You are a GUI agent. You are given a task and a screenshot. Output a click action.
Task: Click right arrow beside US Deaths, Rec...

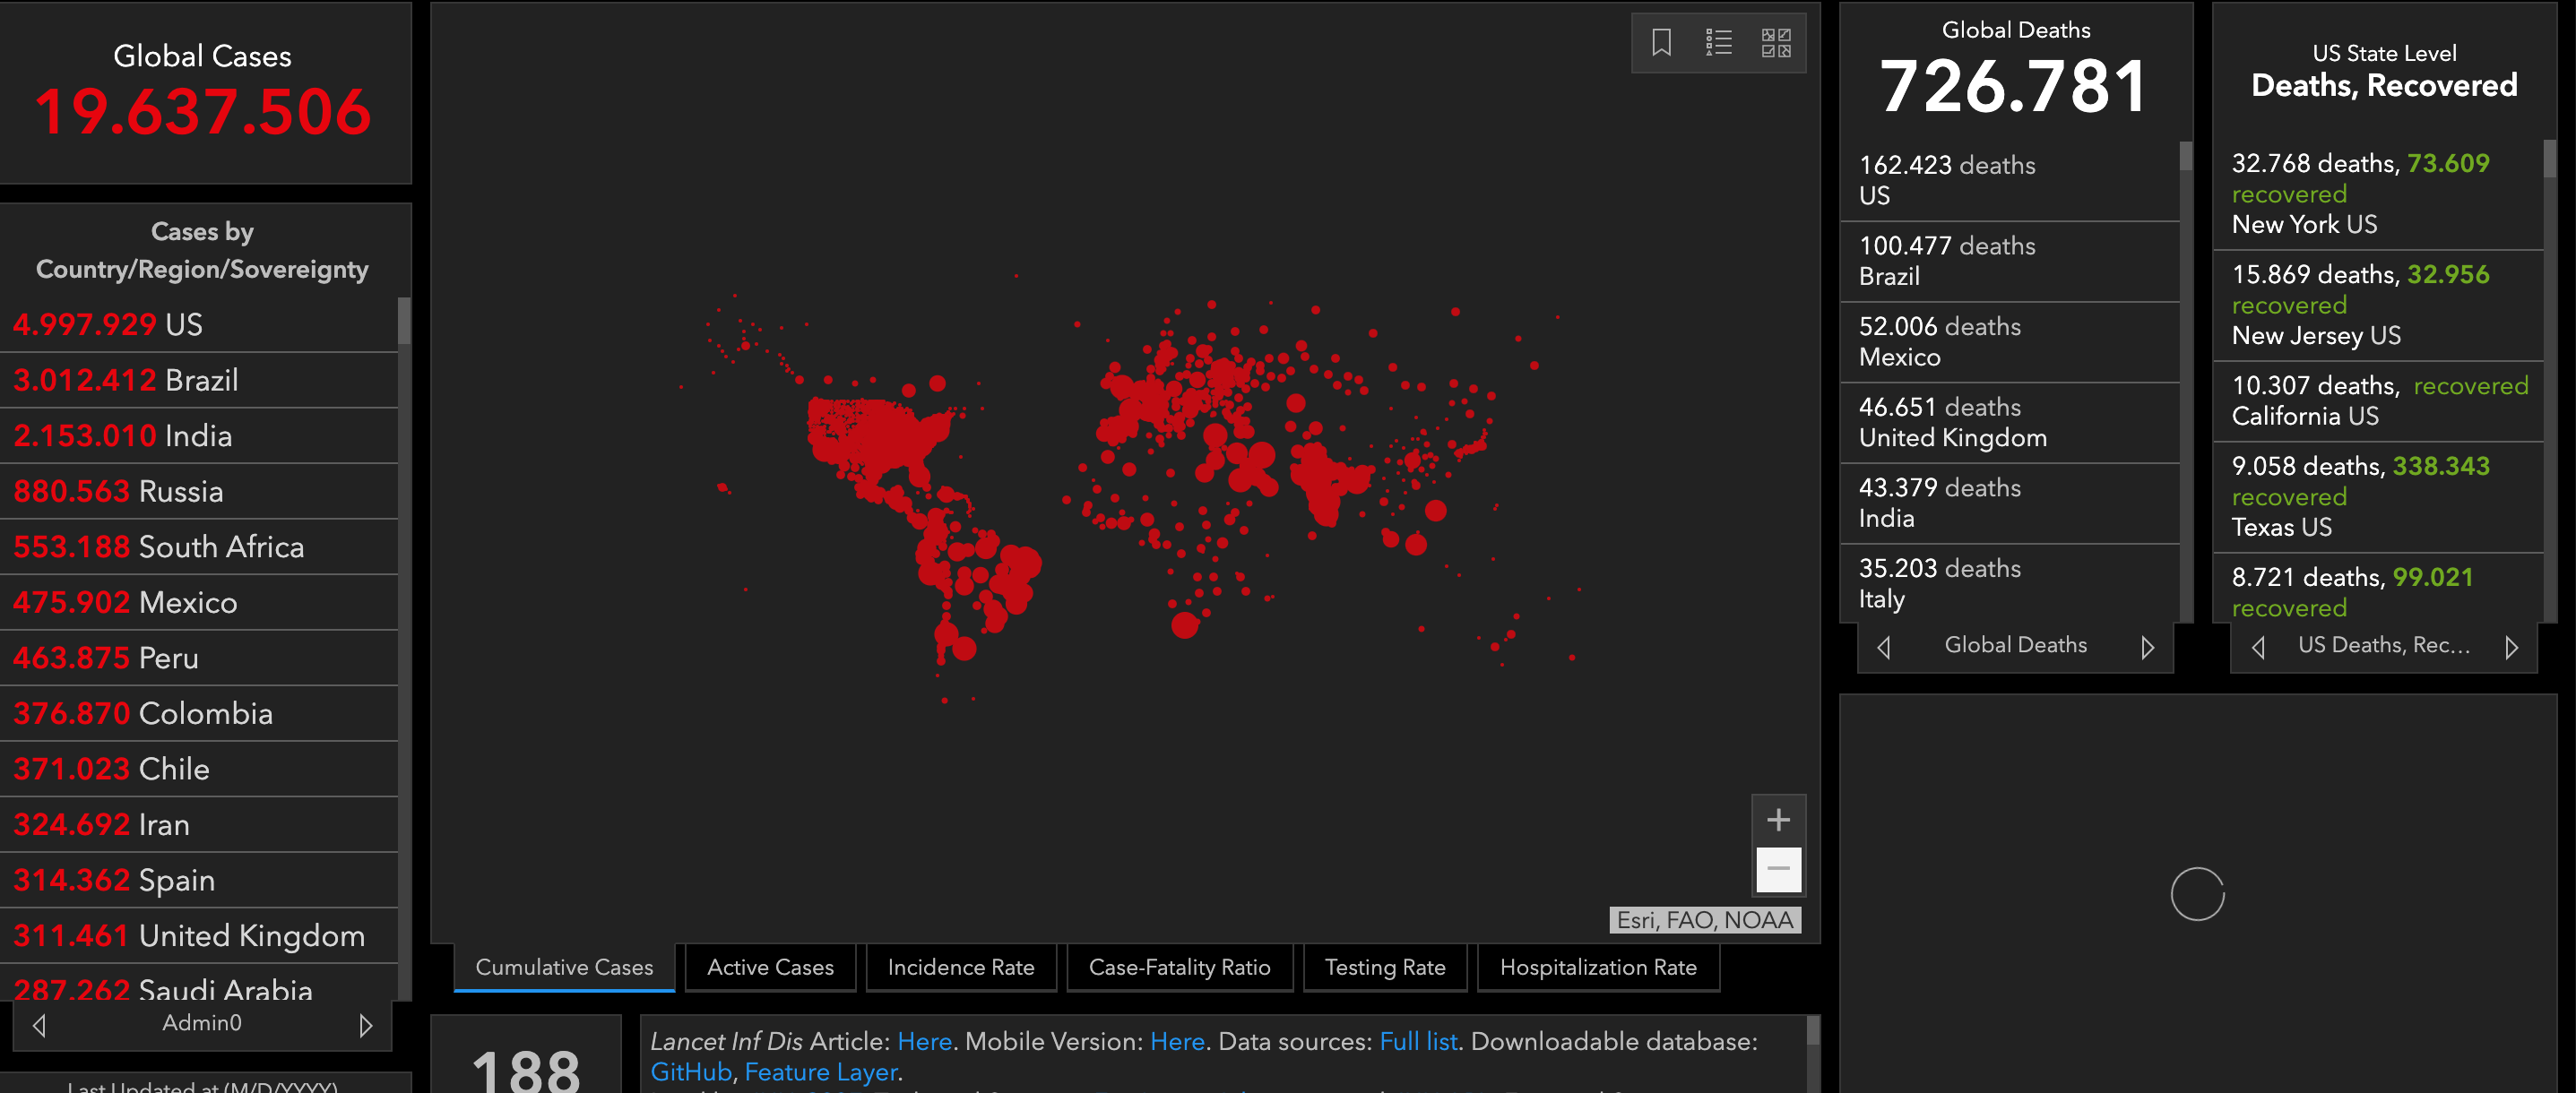coord(2511,648)
